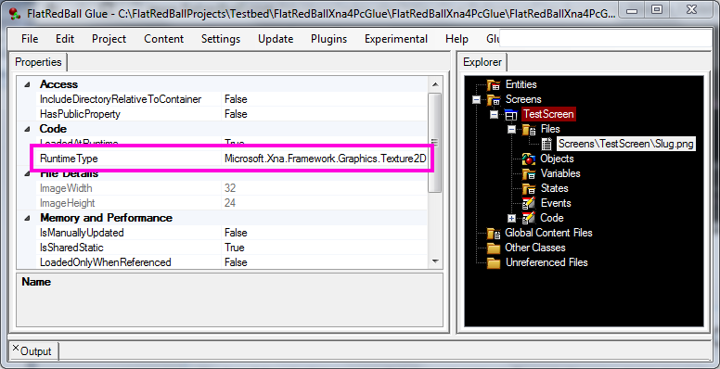Open the Plugins menu
The height and width of the screenshot is (369, 720).
328,39
